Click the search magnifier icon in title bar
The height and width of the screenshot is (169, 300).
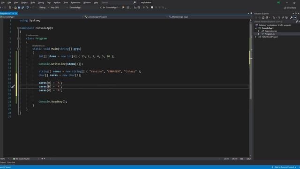(135, 2)
